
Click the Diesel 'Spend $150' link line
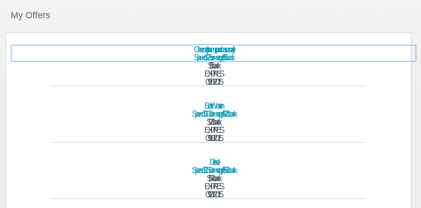coord(215,170)
